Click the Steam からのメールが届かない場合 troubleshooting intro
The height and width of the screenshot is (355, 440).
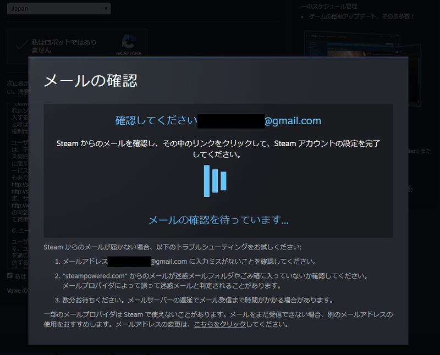click(172, 247)
